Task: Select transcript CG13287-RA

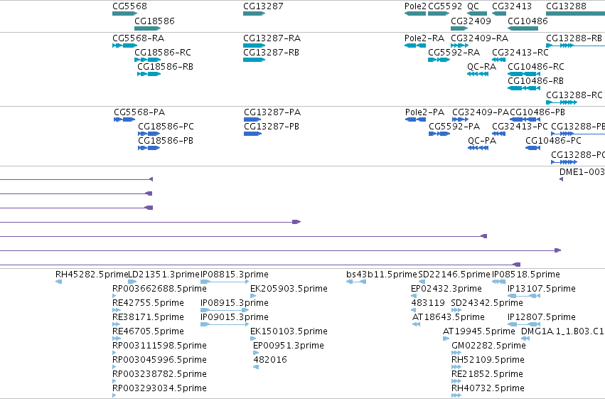Action: 272,38
